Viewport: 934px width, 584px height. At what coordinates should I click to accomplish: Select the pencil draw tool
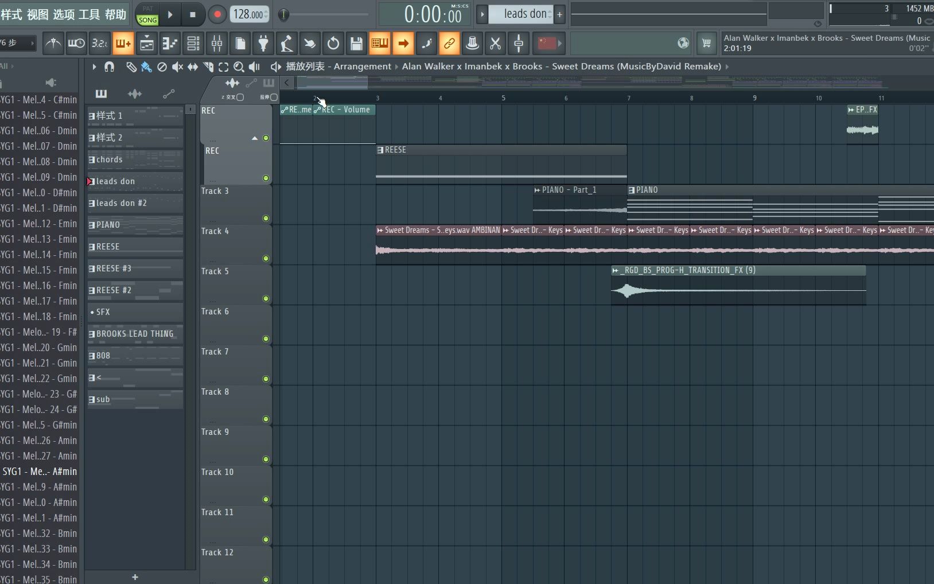131,67
